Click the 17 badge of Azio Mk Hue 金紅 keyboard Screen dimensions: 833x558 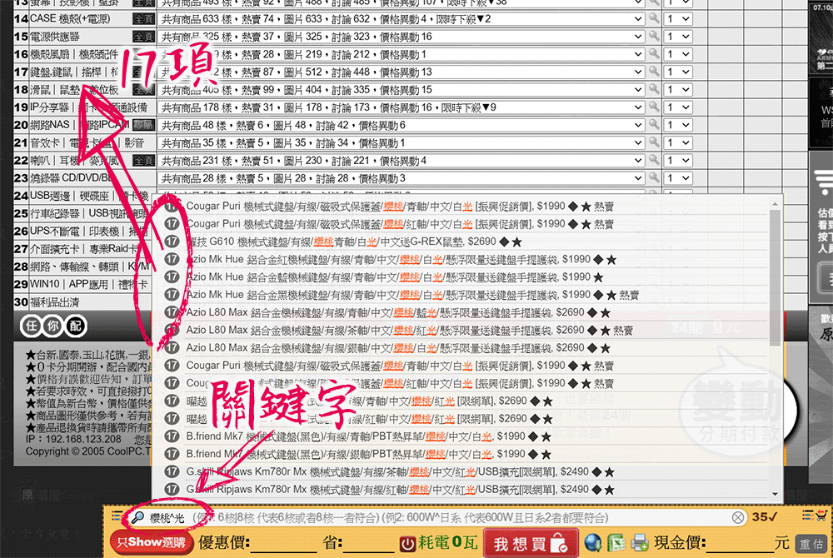(x=172, y=259)
